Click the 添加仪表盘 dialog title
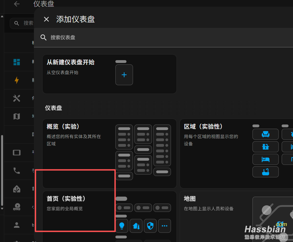Viewport: 293px width, 242px height. point(76,19)
